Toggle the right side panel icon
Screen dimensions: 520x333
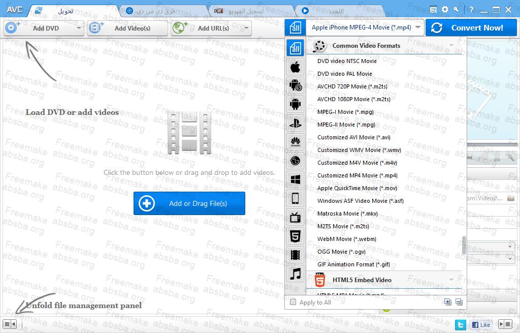[x=505, y=324]
